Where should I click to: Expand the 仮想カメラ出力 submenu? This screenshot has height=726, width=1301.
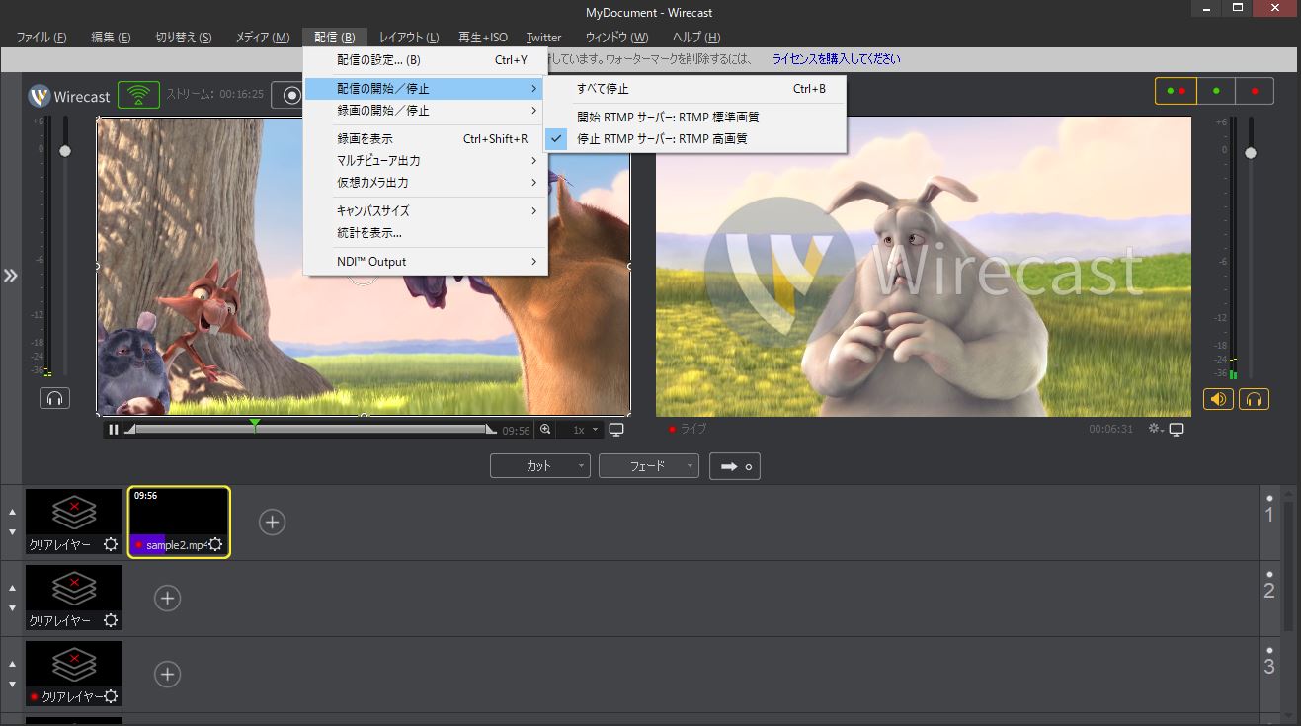point(425,183)
